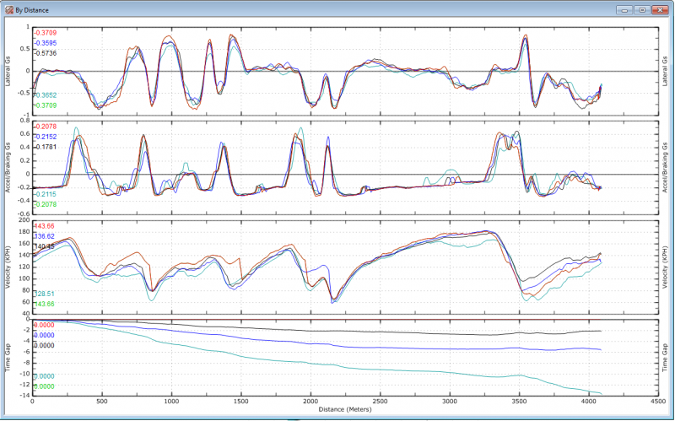675x421 pixels.
Task: Click the -14 Time Gap axis tick
Action: pos(24,396)
